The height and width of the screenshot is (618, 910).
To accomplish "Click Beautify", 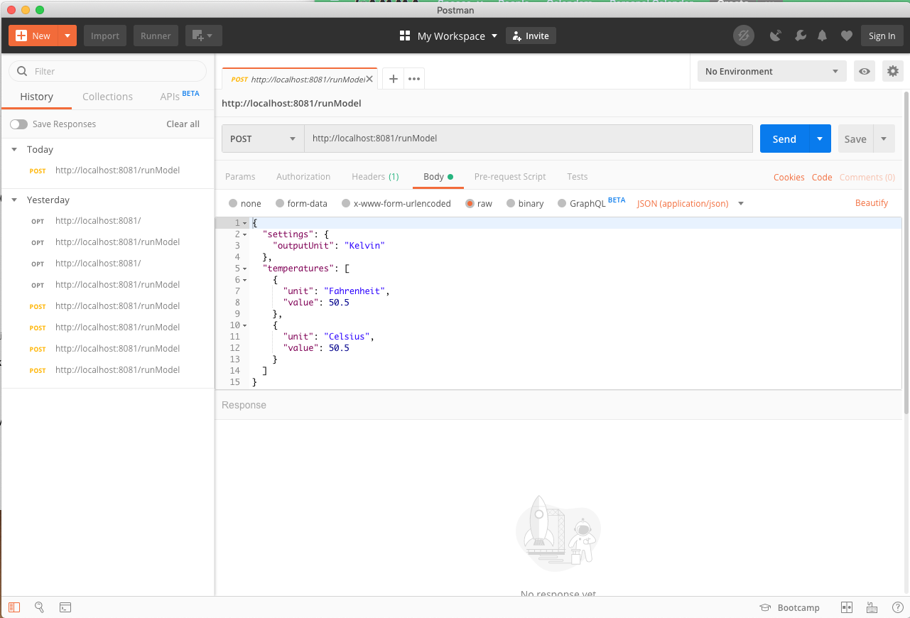I will (872, 203).
